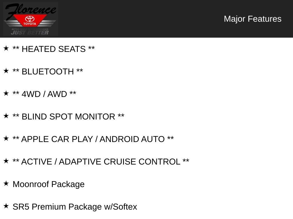Click the Florence Toyota logo
The height and width of the screenshot is (219, 293).
[30, 19]
